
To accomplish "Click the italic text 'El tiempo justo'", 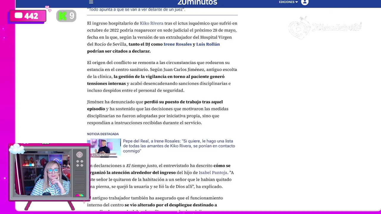I will pyautogui.click(x=141, y=166).
